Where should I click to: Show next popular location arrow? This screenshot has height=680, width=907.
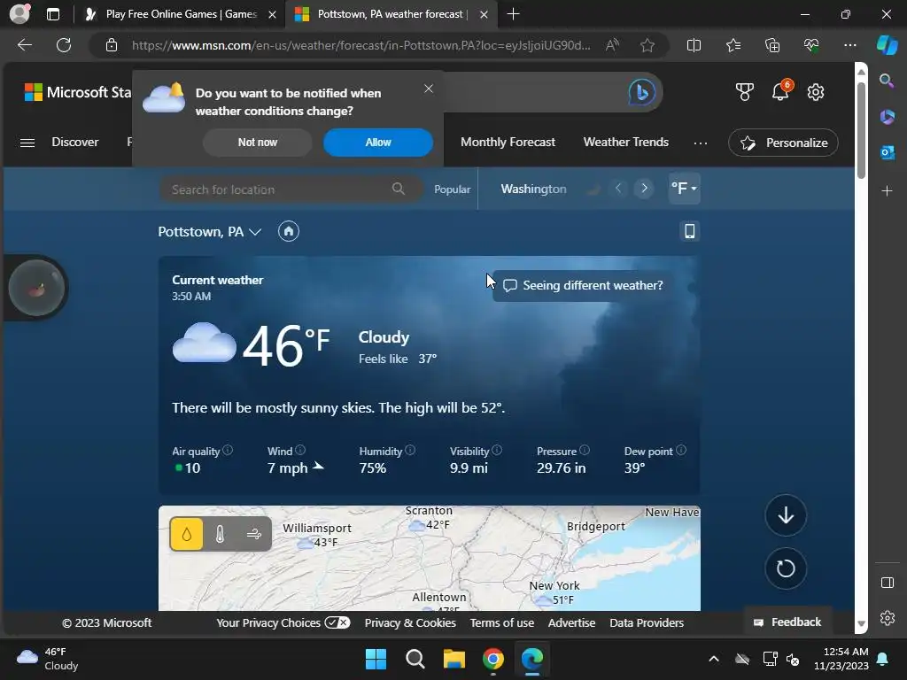(644, 189)
